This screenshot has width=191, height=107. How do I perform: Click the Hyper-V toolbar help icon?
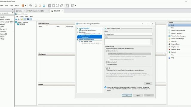(x=28, y=19)
